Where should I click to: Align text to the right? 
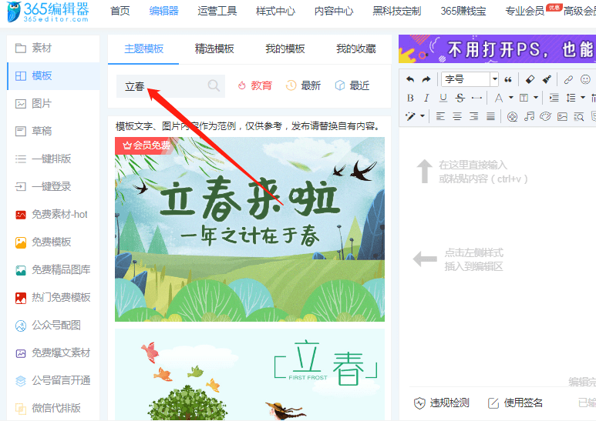(474, 116)
